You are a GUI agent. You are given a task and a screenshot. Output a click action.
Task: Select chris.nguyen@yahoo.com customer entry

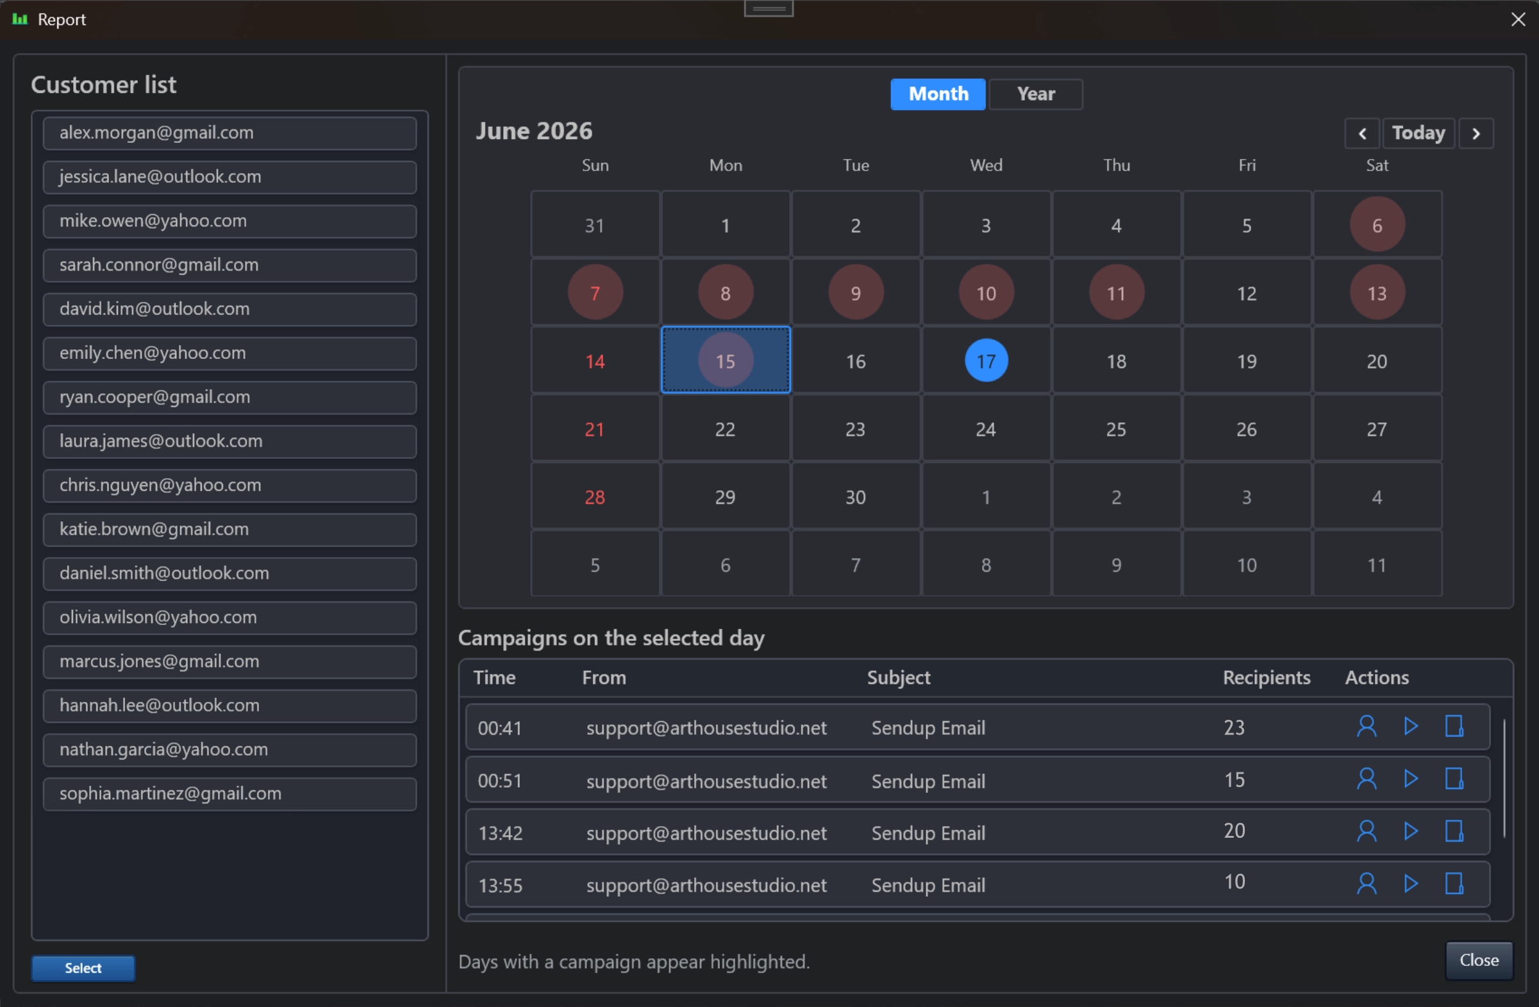tap(229, 485)
